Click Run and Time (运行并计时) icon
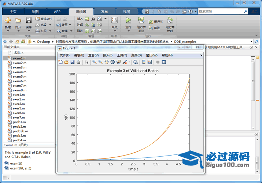Screen dimensions: 262x183 170,20
